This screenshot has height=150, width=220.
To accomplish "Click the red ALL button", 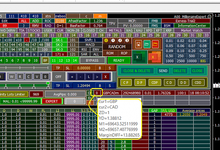I will [x=24, y=21].
